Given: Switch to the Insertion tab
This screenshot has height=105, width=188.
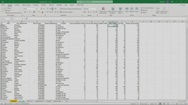Looking at the screenshot, I should click(x=17, y=5).
